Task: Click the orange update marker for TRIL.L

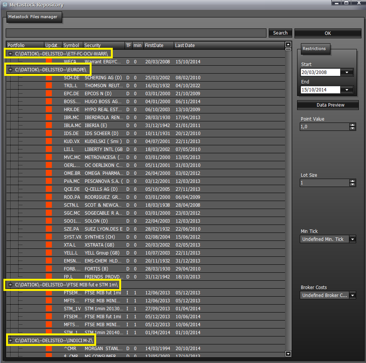Action: (x=49, y=86)
